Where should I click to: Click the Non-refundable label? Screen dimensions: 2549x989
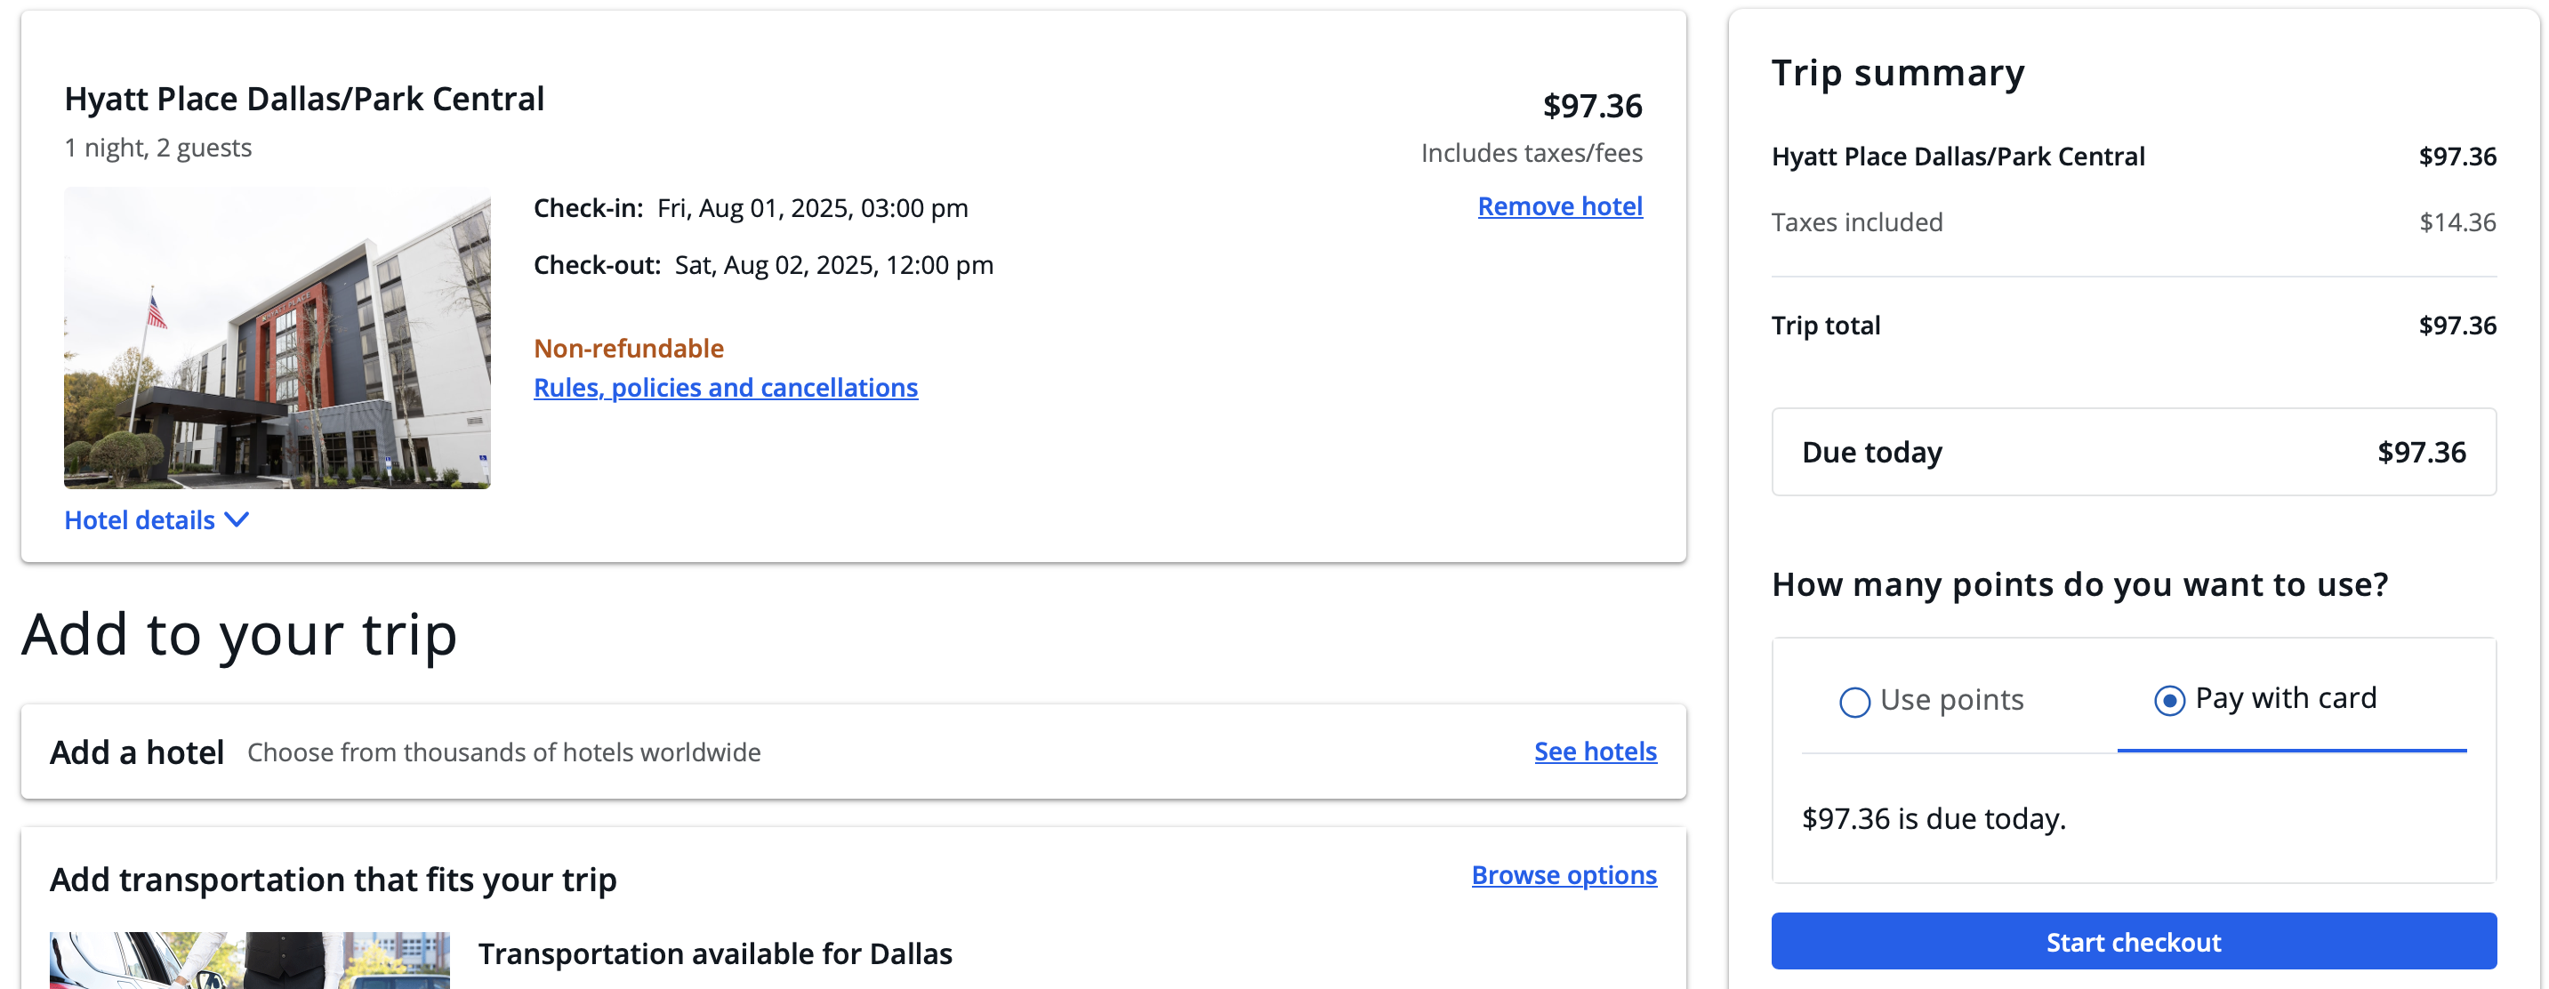click(x=628, y=349)
